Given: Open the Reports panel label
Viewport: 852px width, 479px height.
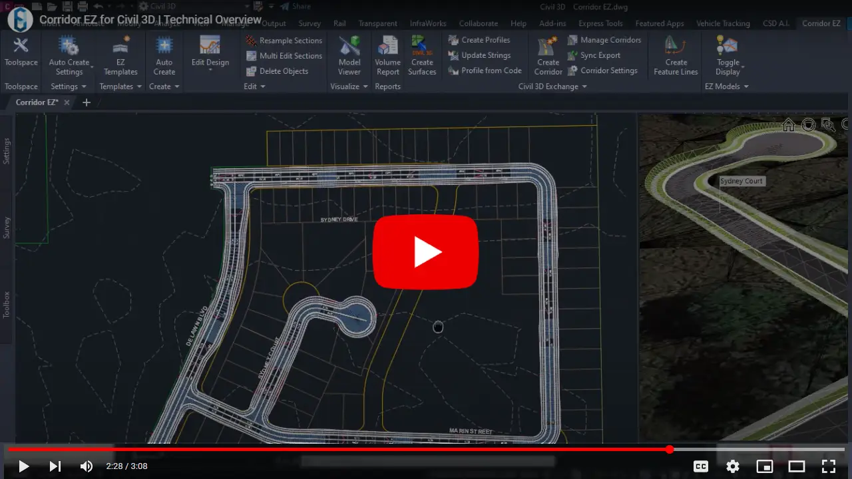Looking at the screenshot, I should (387, 86).
